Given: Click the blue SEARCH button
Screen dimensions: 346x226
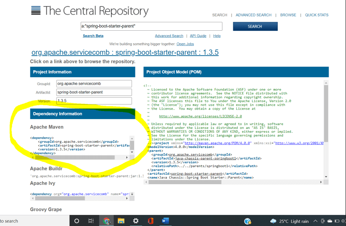Looking at the screenshot, I should click(255, 26).
